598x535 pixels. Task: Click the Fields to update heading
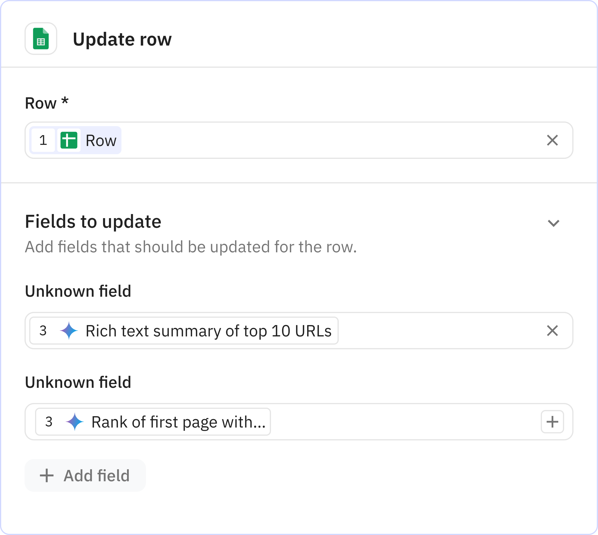point(93,221)
